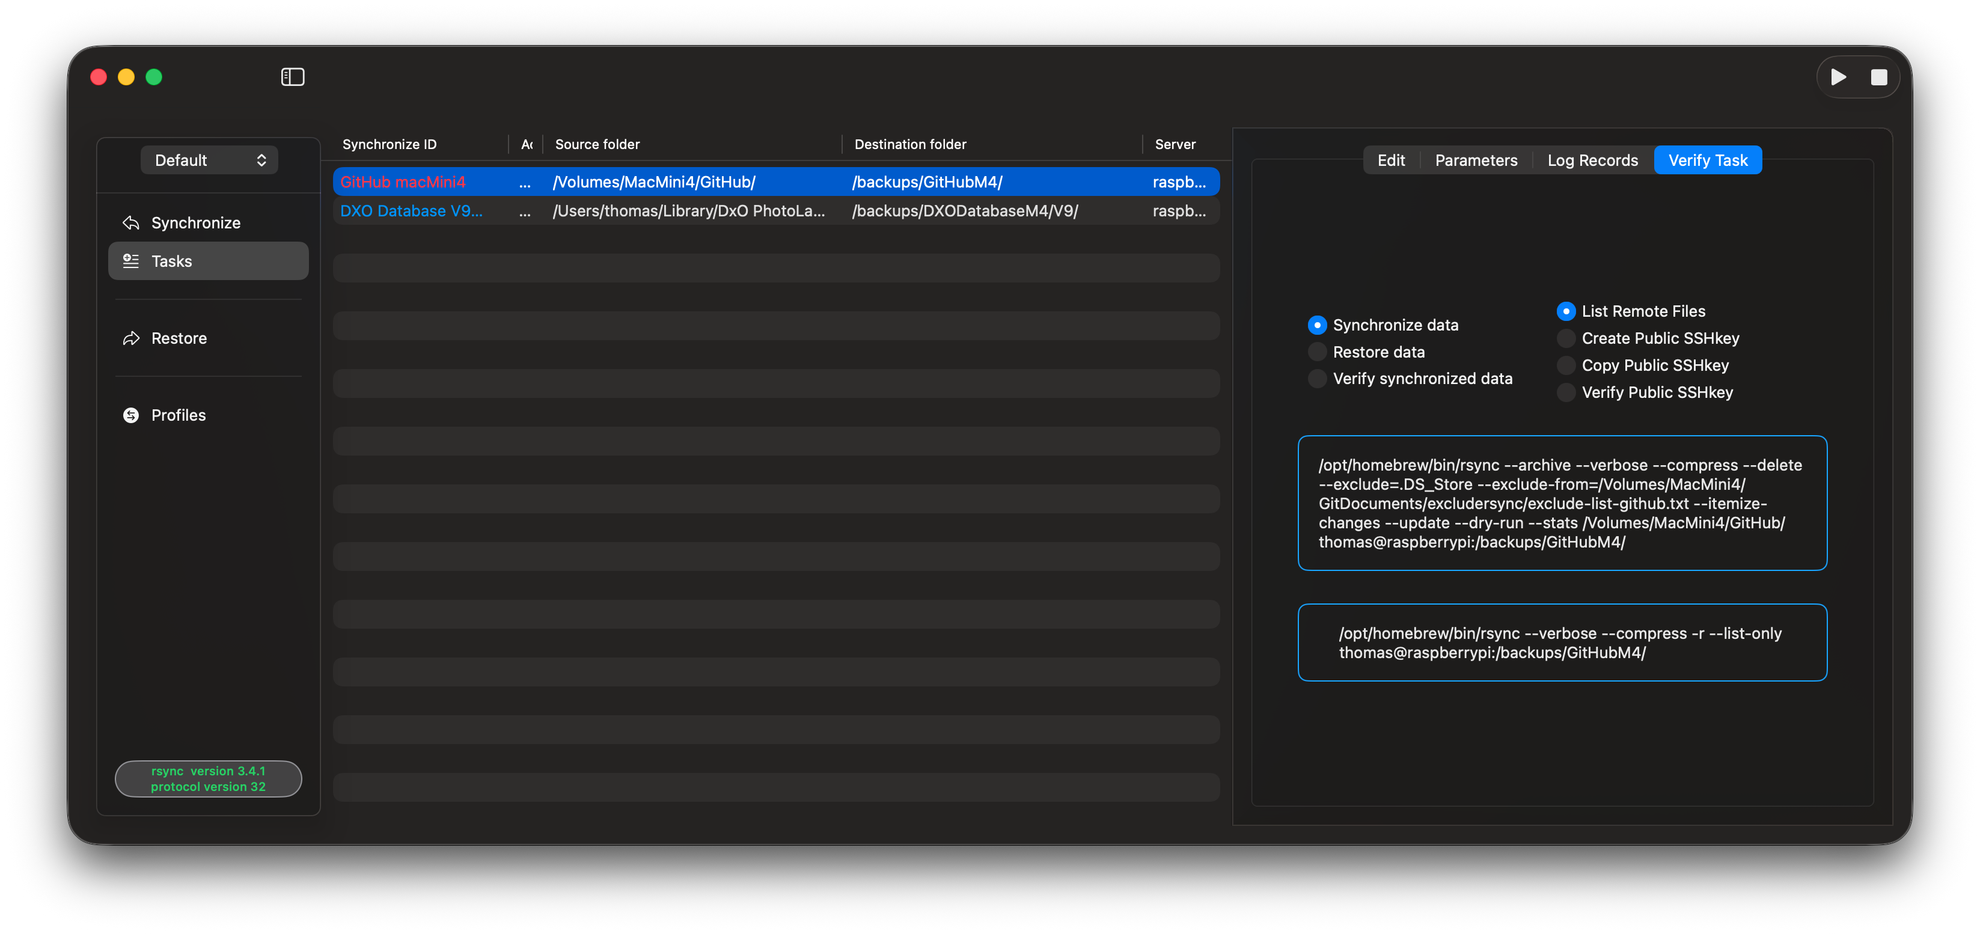Select Copy Public SSHkey option
1980x934 pixels.
coord(1566,365)
